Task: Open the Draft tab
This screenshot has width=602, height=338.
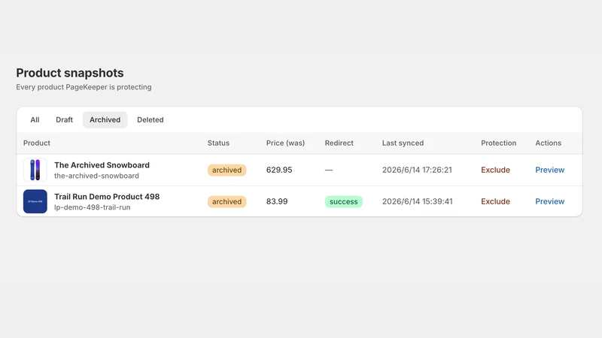Action: (x=64, y=119)
